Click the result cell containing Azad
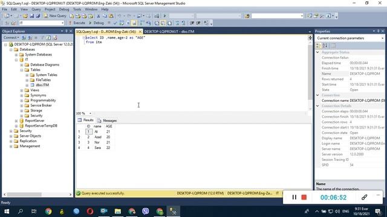 [98, 137]
